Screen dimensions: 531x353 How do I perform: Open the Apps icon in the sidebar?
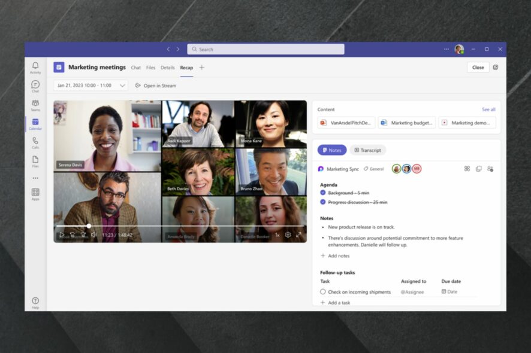point(35,193)
